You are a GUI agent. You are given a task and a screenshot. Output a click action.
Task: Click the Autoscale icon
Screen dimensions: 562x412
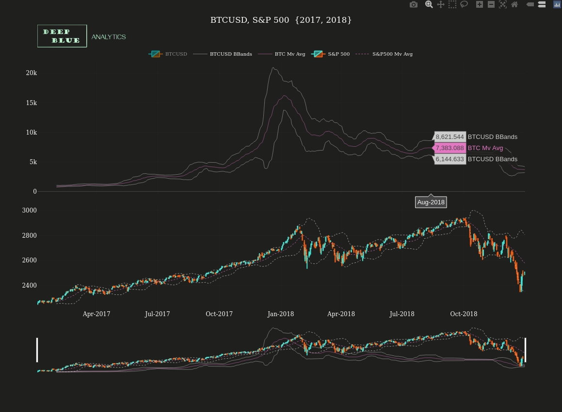[502, 4]
